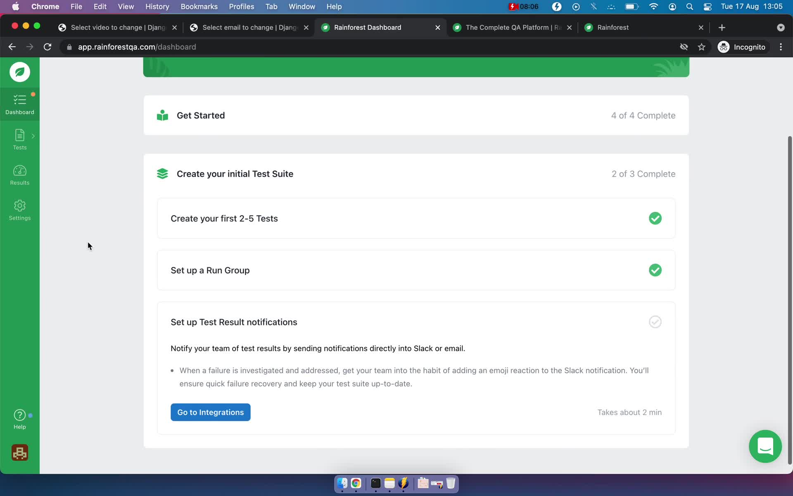Open Settings panel
Viewport: 793px width, 496px height.
(19, 210)
